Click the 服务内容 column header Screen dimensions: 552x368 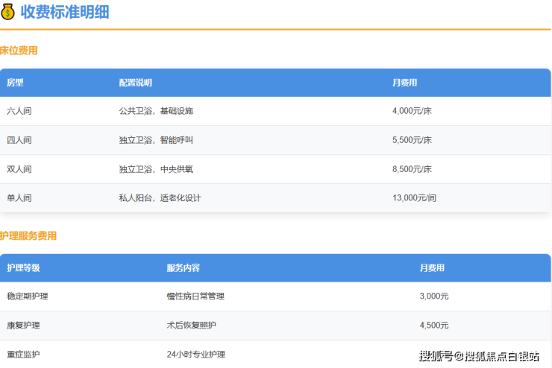click(183, 268)
